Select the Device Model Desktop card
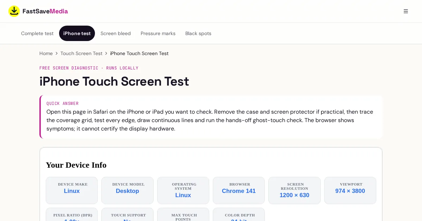 [127, 190]
